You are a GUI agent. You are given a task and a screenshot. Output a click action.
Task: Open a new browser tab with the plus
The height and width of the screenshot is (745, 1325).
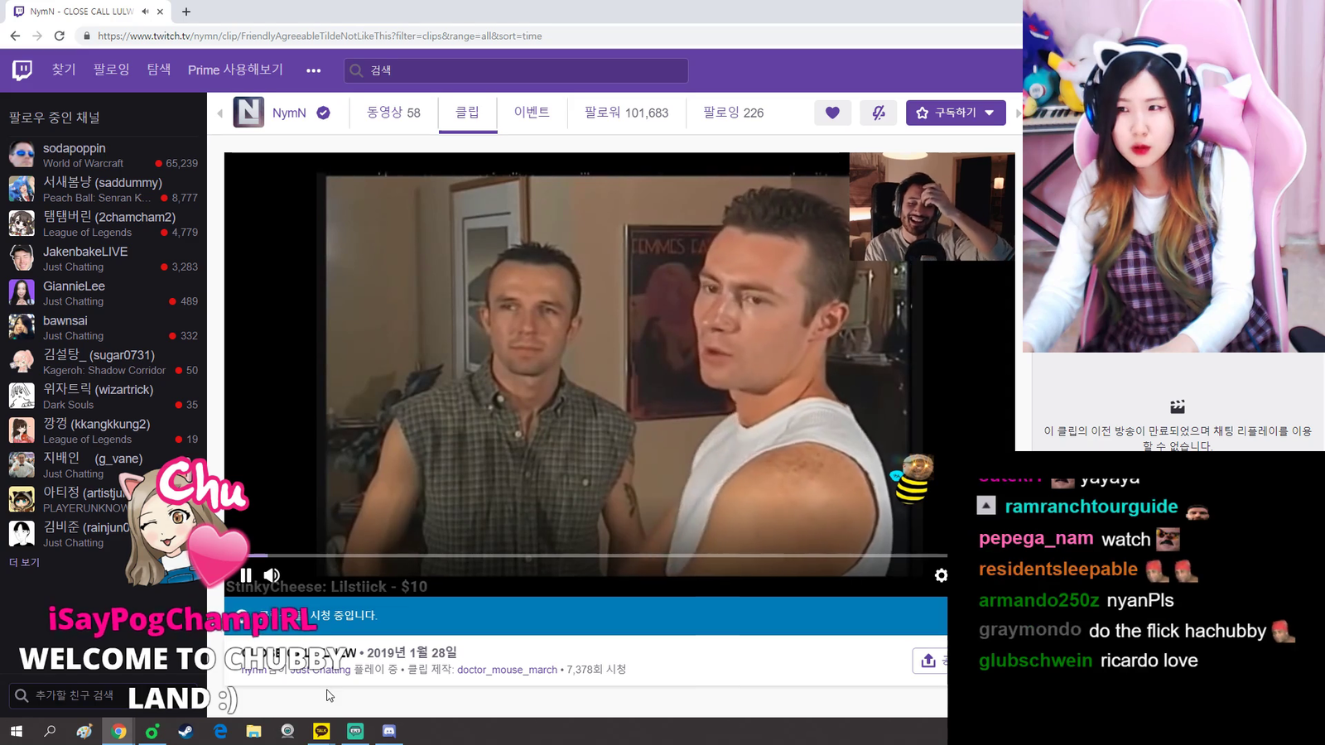coord(186,12)
